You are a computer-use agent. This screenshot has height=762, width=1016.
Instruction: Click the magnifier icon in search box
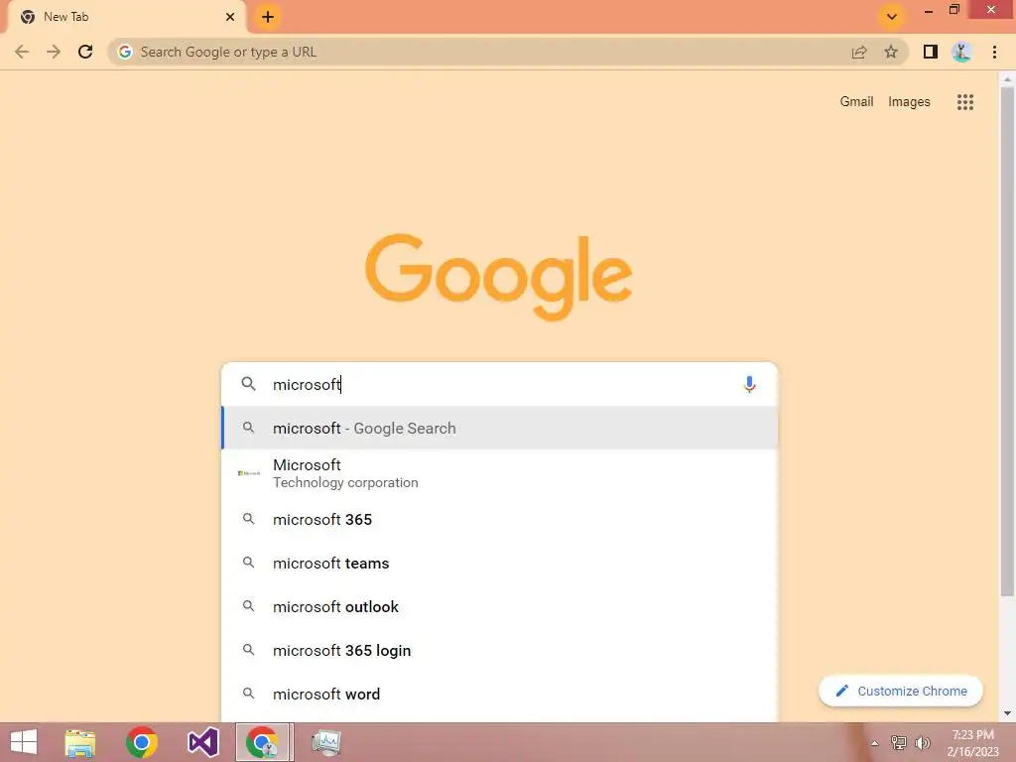click(248, 384)
